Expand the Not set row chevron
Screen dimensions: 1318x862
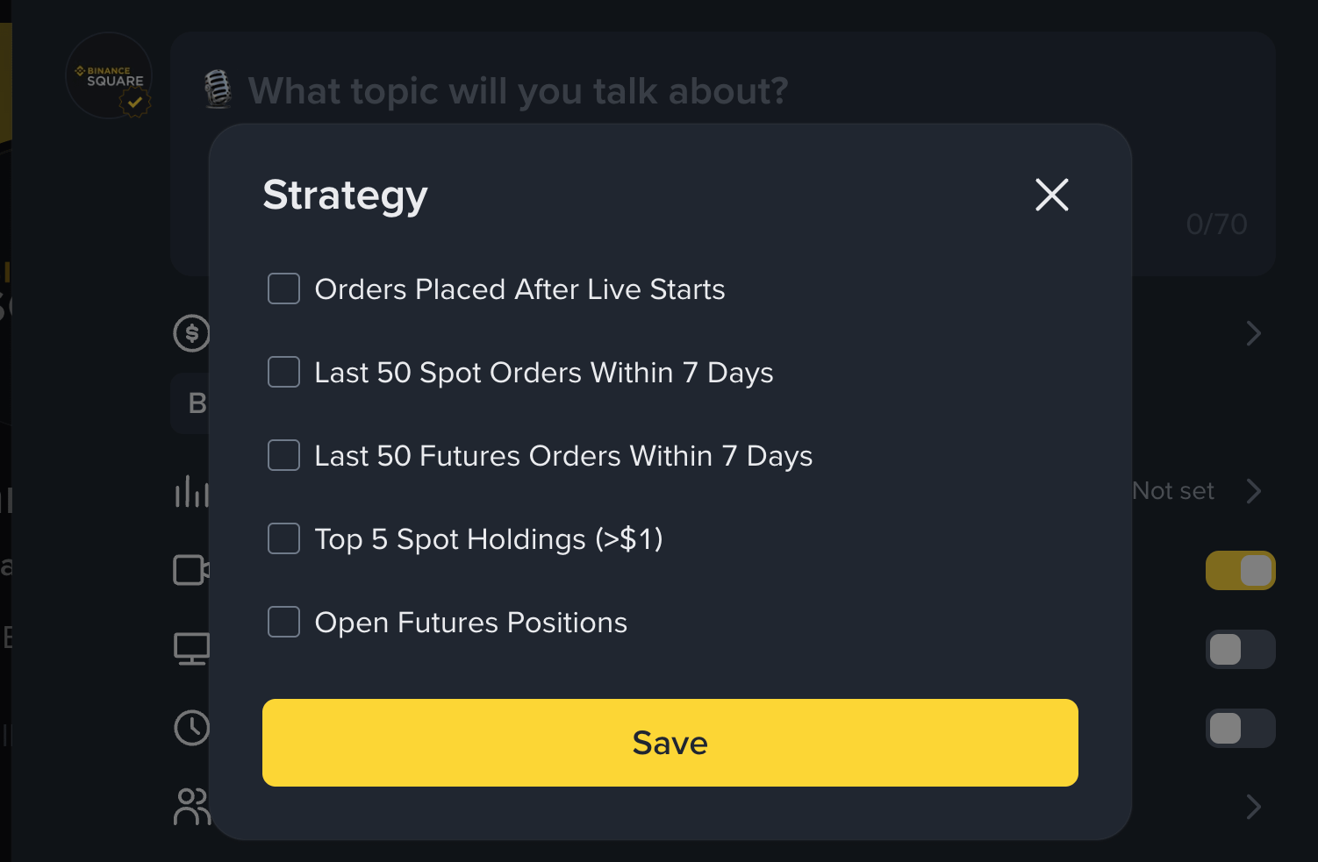[1253, 491]
